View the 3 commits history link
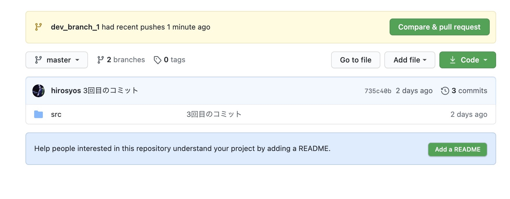 click(469, 91)
